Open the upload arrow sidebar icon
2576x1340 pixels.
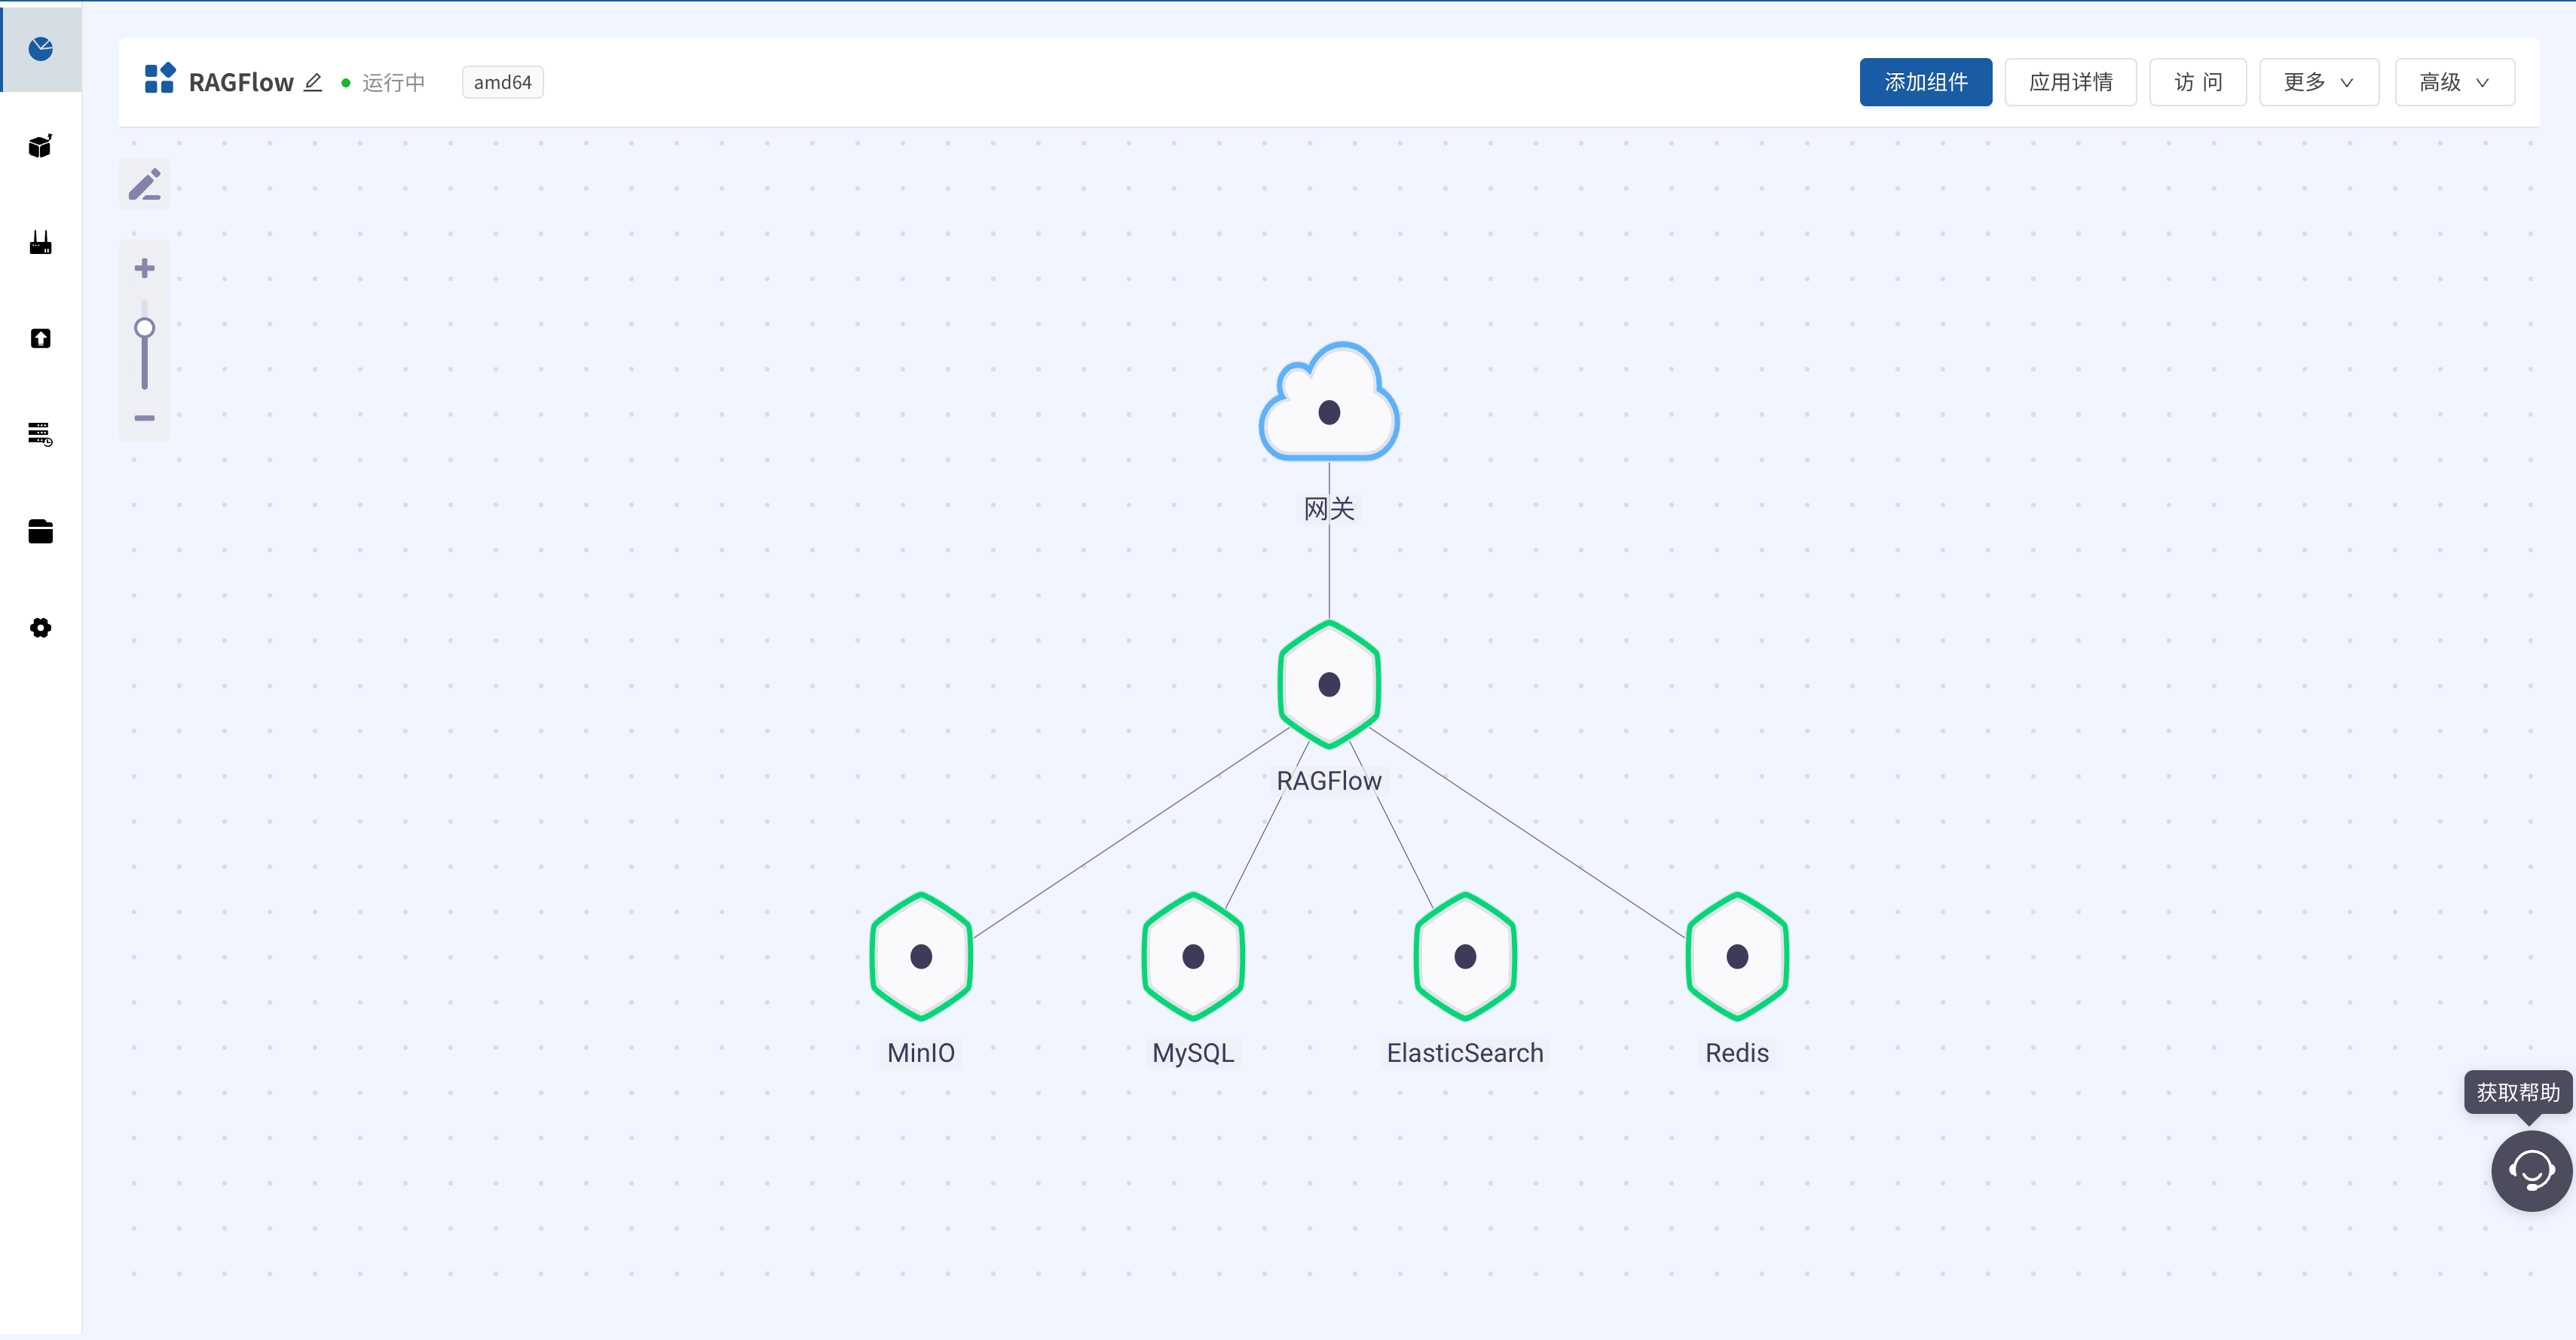click(41, 338)
